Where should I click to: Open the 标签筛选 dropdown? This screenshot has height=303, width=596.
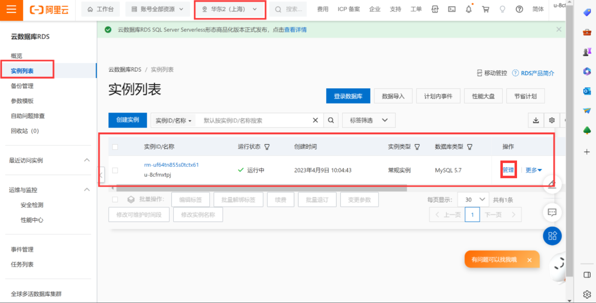369,120
